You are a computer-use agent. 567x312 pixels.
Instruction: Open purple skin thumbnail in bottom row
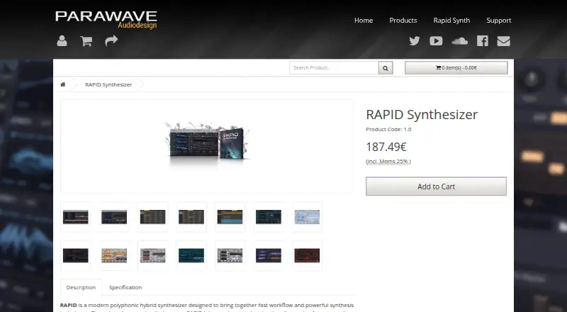pyautogui.click(x=269, y=255)
